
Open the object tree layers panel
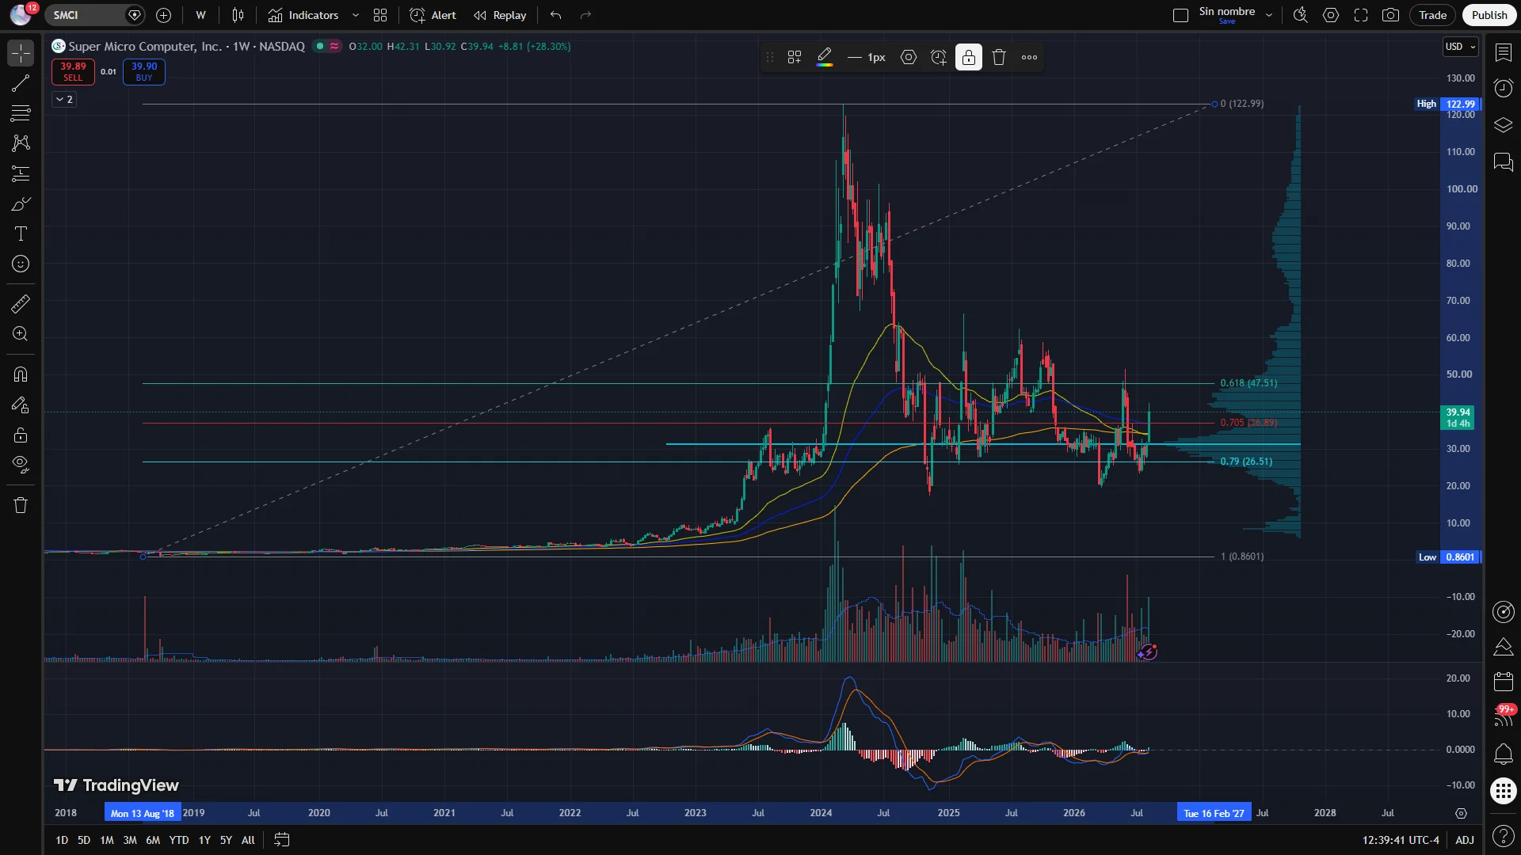click(x=1503, y=125)
